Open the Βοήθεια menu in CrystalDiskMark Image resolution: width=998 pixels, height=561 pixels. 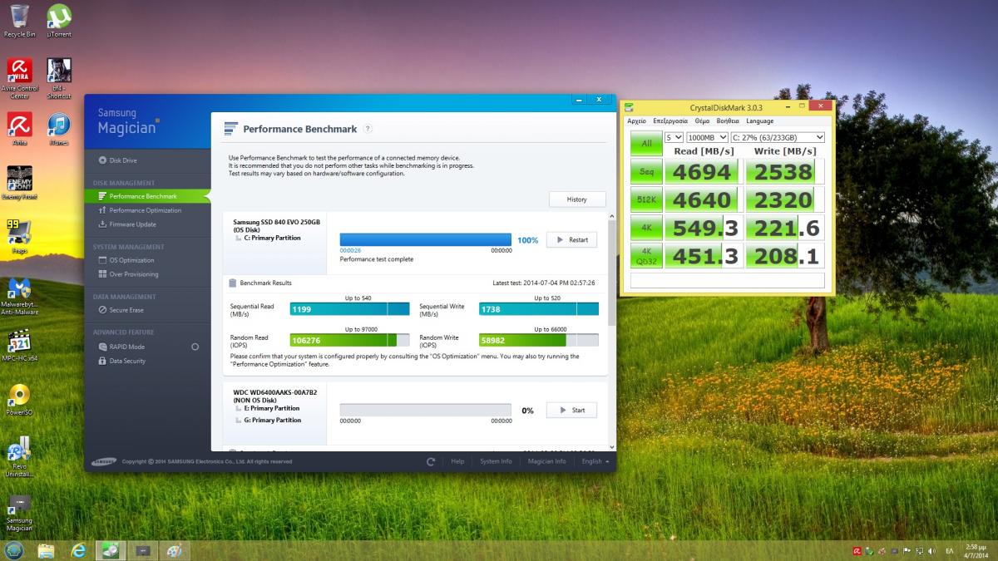tap(728, 121)
